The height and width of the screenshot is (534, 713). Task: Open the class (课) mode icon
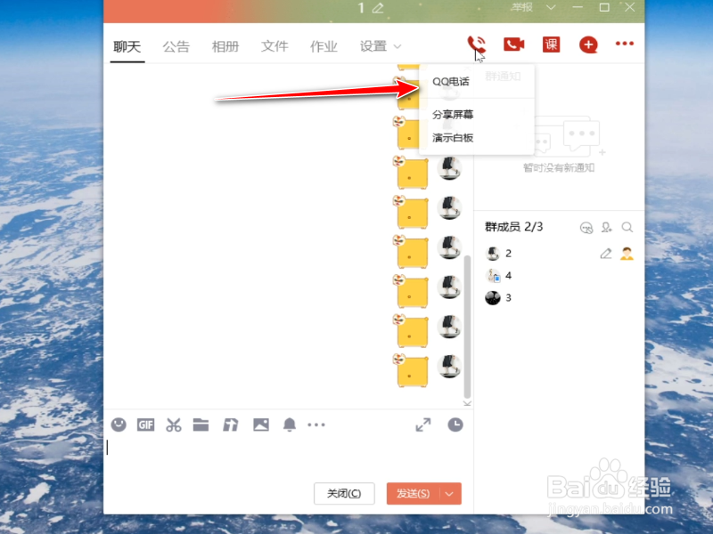click(551, 44)
